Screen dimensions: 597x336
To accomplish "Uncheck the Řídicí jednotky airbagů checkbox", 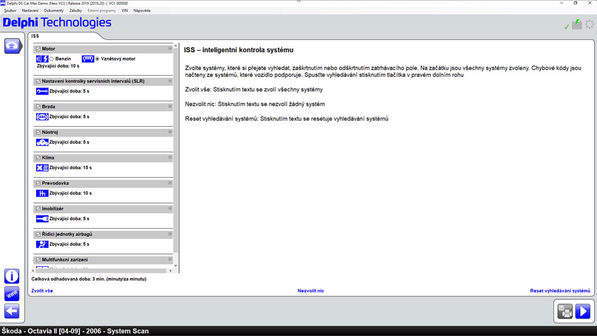I will click(x=38, y=235).
